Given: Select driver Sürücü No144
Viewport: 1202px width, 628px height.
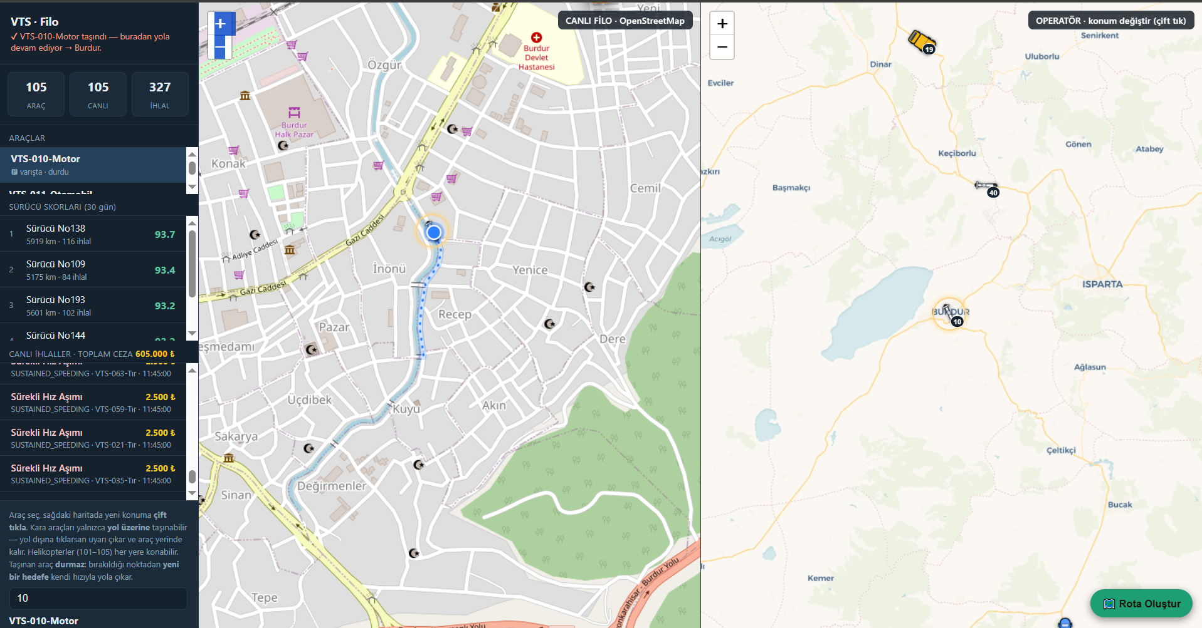Looking at the screenshot, I should 93,332.
